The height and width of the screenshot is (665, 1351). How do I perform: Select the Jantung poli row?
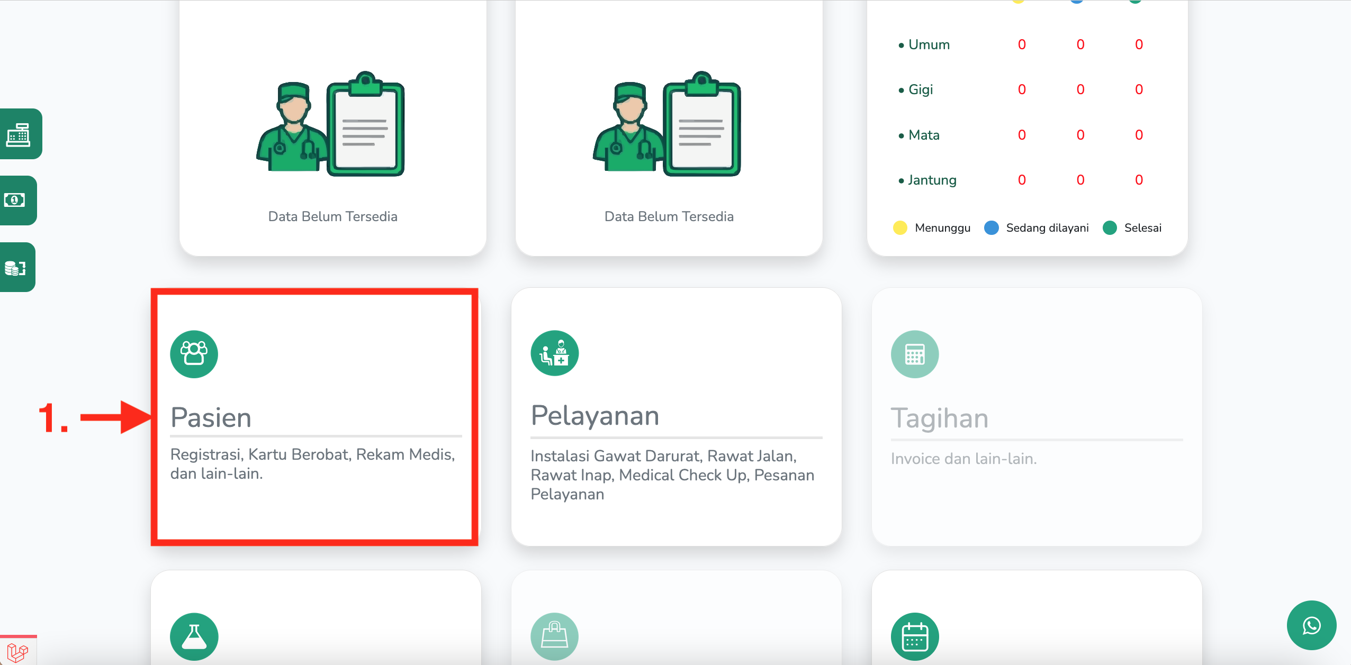tap(932, 180)
